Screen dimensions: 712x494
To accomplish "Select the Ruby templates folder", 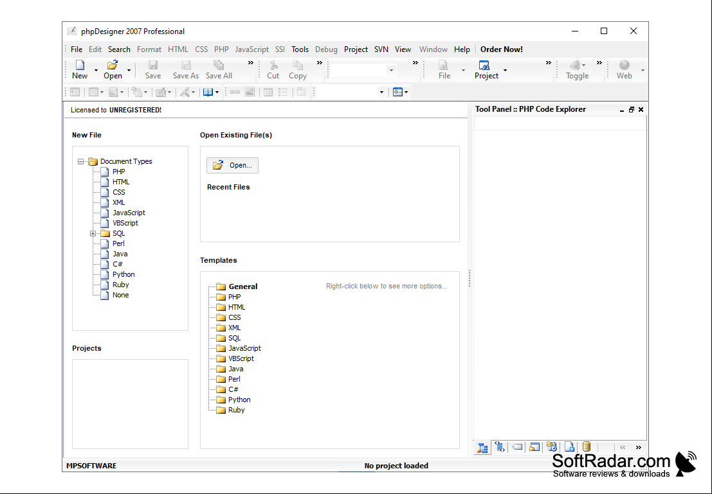I will click(x=237, y=410).
